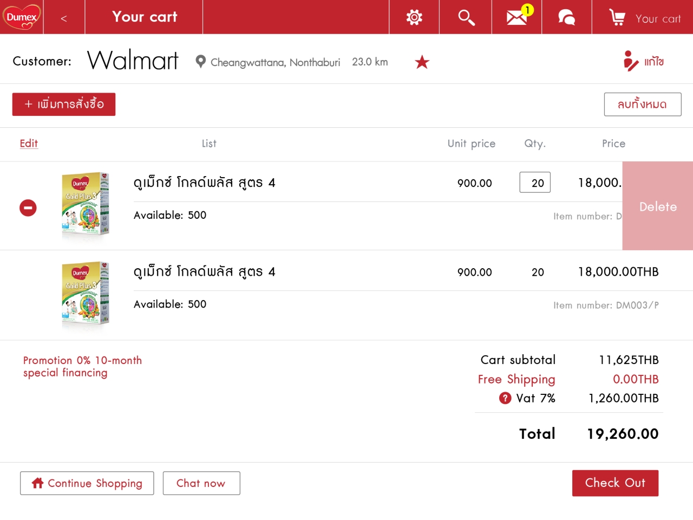693x520 pixels.
Task: Open first product thumbnail image
Action: [x=86, y=204]
